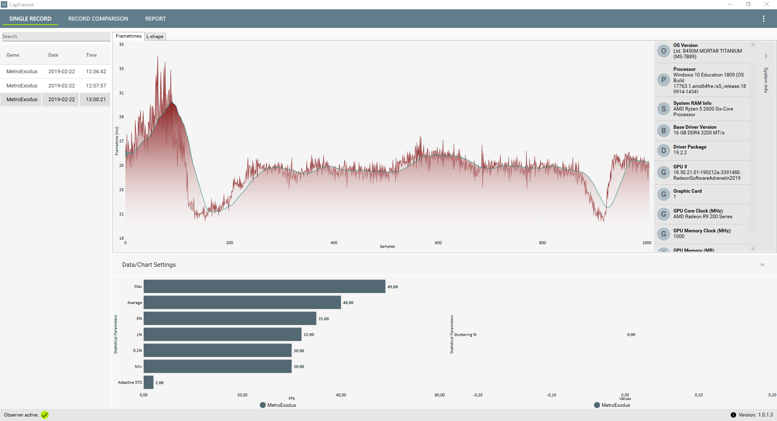Screen dimensions: 777x421
Task: Click the 1% percentile FPS bar
Action: tap(223, 334)
